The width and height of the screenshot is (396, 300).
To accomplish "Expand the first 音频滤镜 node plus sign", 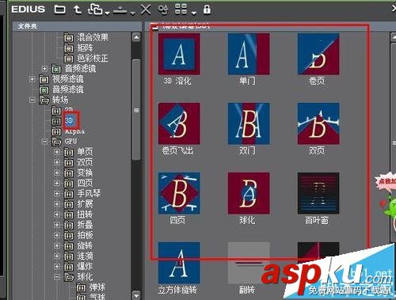I will point(44,69).
